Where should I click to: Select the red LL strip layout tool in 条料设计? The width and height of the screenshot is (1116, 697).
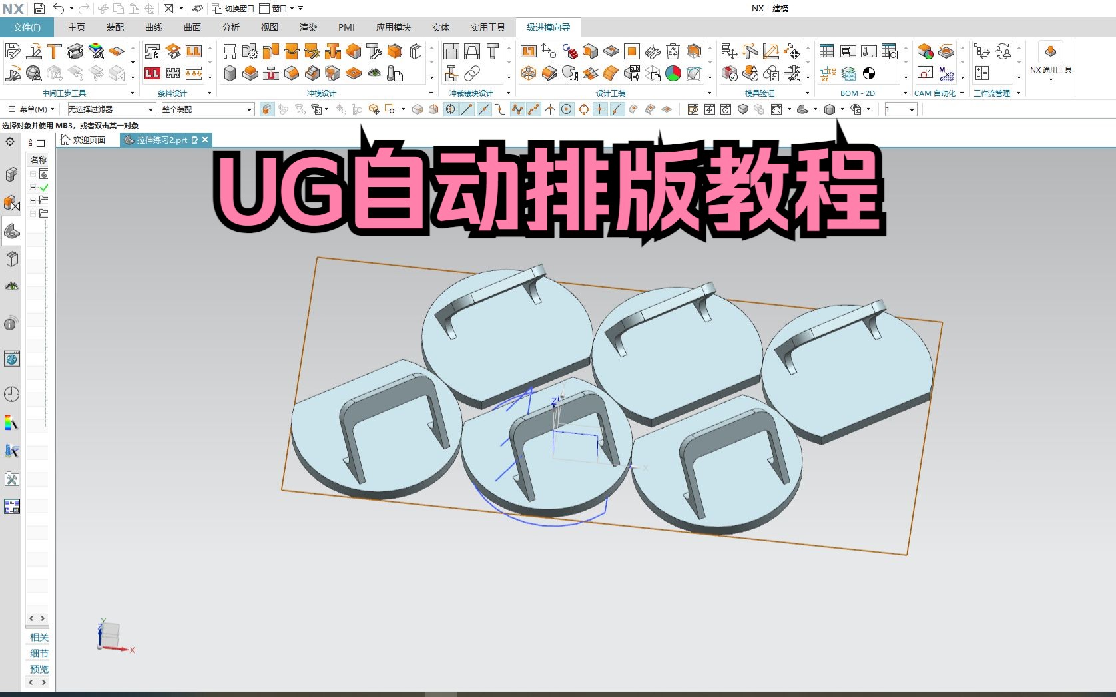click(x=152, y=73)
